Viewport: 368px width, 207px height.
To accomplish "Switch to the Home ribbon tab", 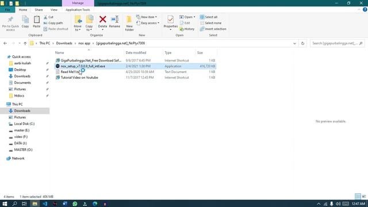I will pos(23,10).
